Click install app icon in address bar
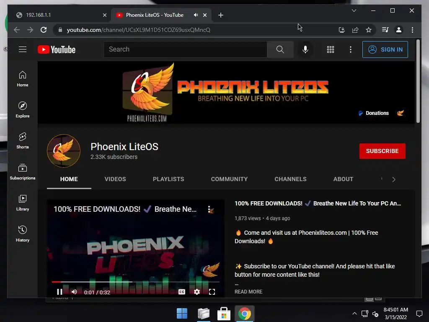This screenshot has width=429, height=322. (x=341, y=30)
